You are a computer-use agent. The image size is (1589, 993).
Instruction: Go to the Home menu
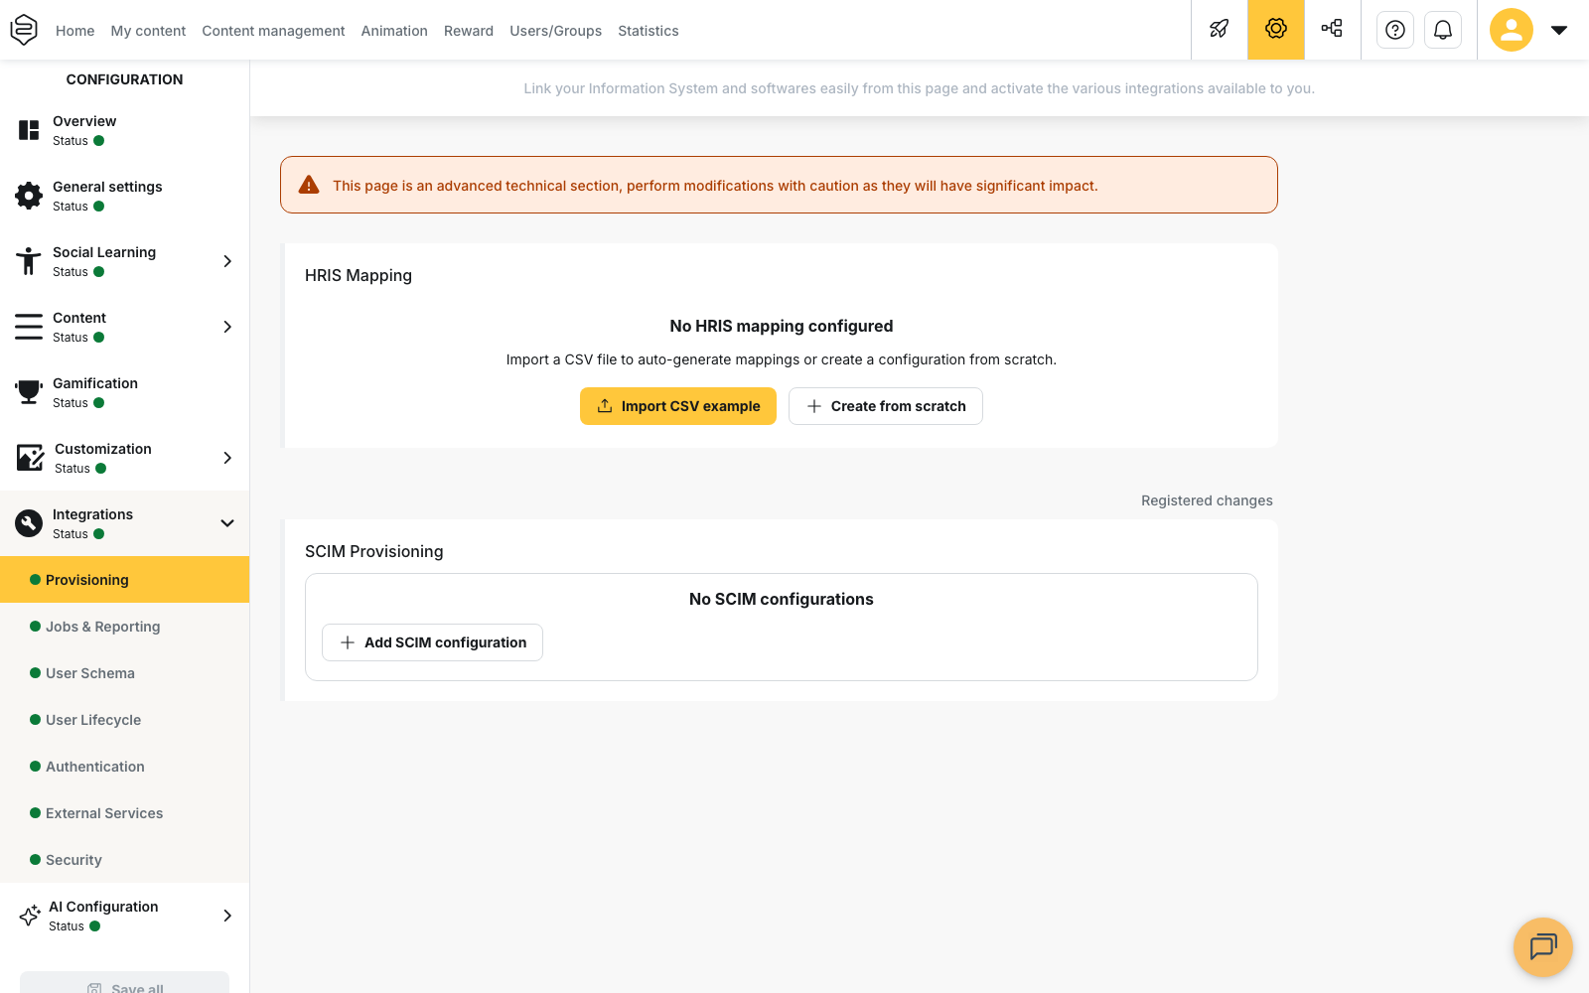point(75,31)
